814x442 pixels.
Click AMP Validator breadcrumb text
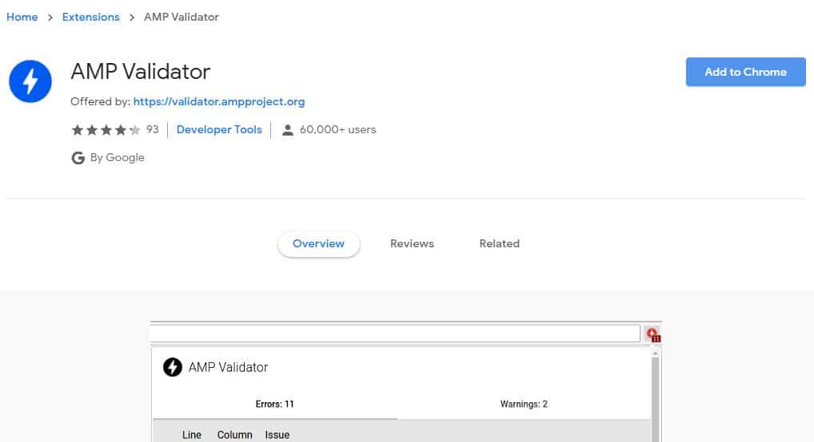pyautogui.click(x=182, y=17)
